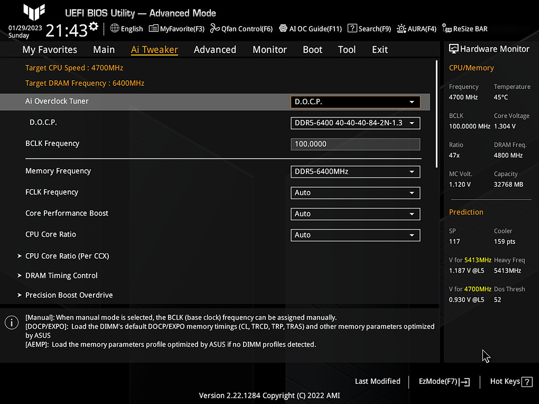Select the Ai Tweaker tab
This screenshot has height=404, width=539.
155,50
